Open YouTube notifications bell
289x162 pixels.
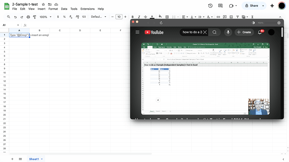pyautogui.click(x=260, y=32)
